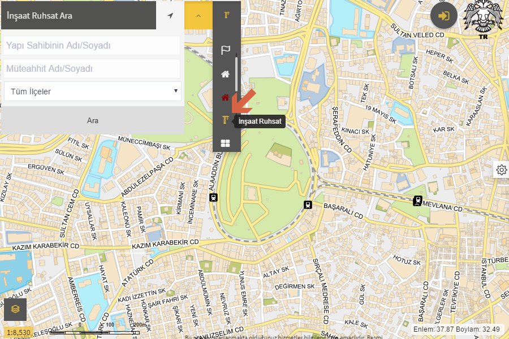Image resolution: width=509 pixels, height=339 pixels.
Task: Open the Tüm İlçeler district dropdown
Action: 92,91
